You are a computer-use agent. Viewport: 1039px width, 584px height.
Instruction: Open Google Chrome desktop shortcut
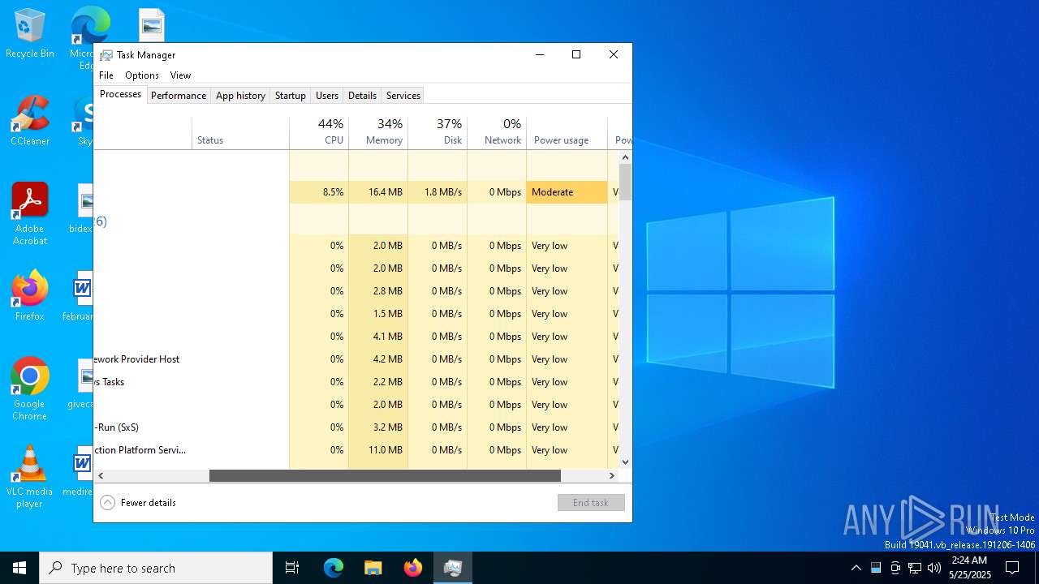pos(30,389)
